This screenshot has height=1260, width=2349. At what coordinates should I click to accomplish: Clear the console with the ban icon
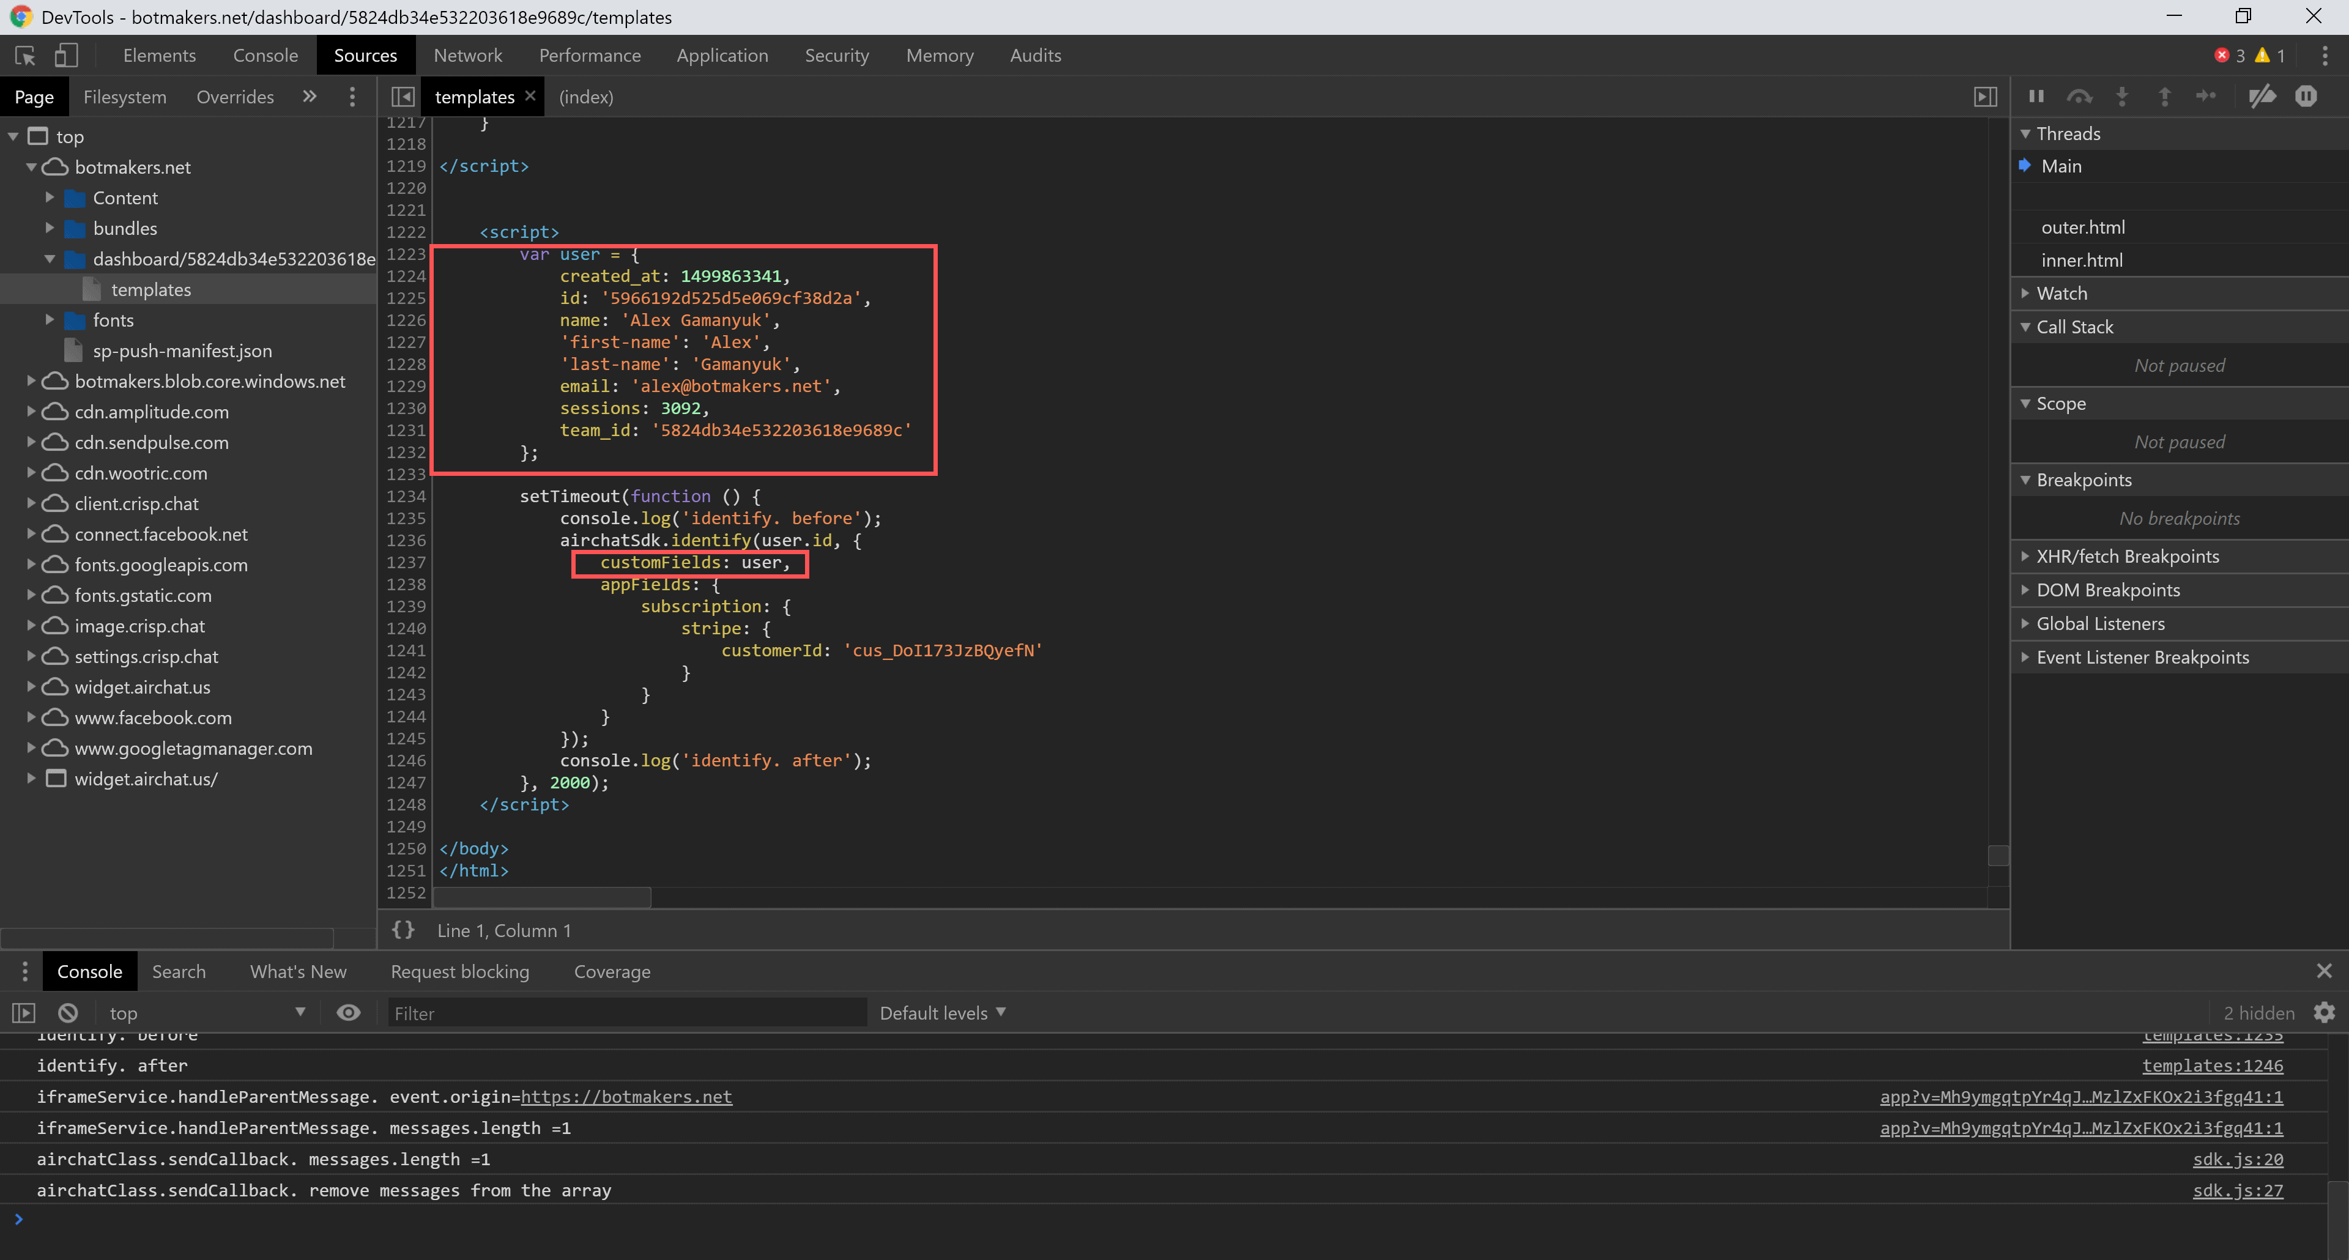tap(69, 1013)
